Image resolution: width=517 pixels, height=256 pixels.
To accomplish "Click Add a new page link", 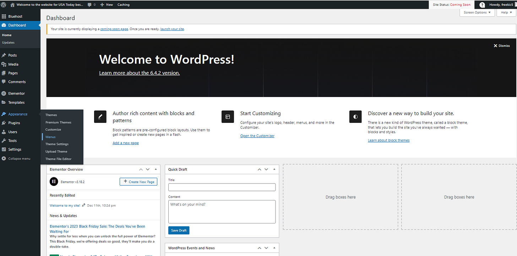I will (126, 143).
